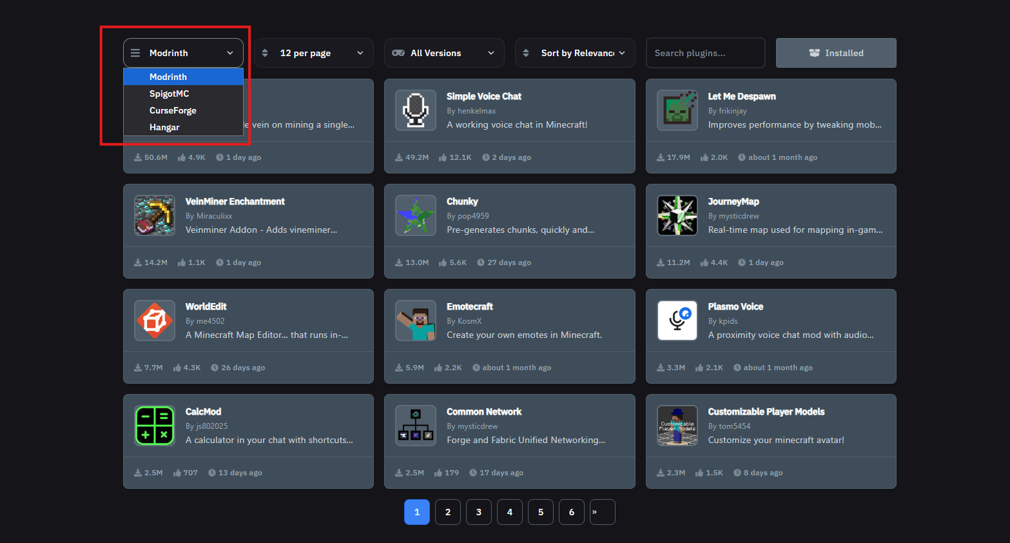
Task: Open page 4 of results
Action: (510, 512)
